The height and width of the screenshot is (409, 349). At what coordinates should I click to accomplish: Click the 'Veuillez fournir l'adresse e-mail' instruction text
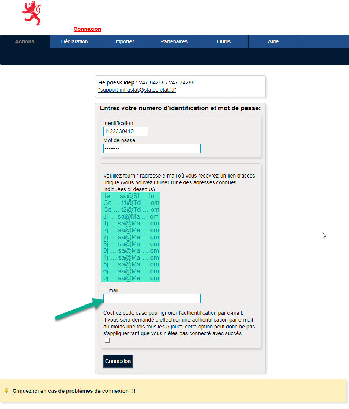pyautogui.click(x=179, y=182)
